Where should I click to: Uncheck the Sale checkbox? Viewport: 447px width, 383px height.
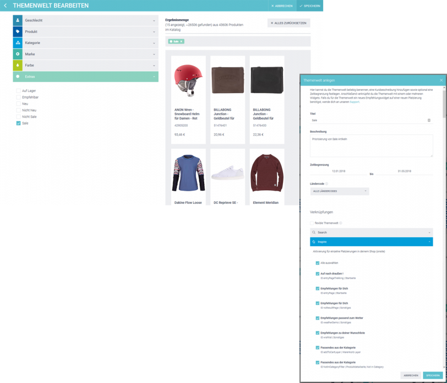pos(19,123)
